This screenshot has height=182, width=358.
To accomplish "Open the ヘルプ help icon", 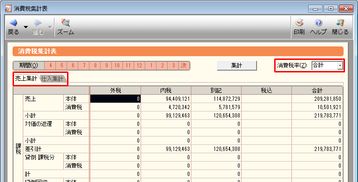I will tap(318, 23).
